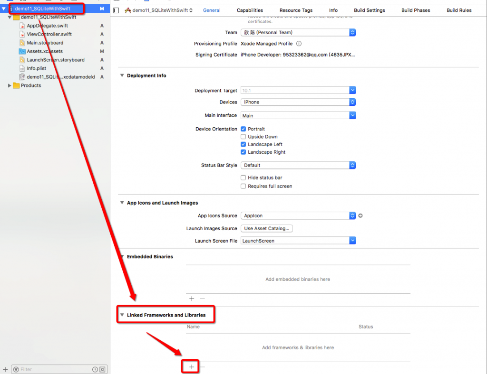Switch to the Build Settings tab

[x=369, y=10]
